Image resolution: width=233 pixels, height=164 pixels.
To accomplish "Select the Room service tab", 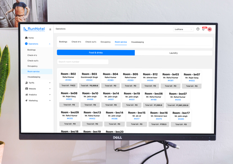I will coord(121,42).
